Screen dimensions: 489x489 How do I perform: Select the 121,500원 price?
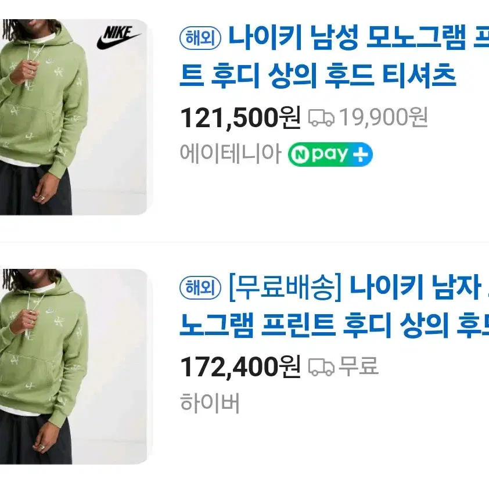240,117
